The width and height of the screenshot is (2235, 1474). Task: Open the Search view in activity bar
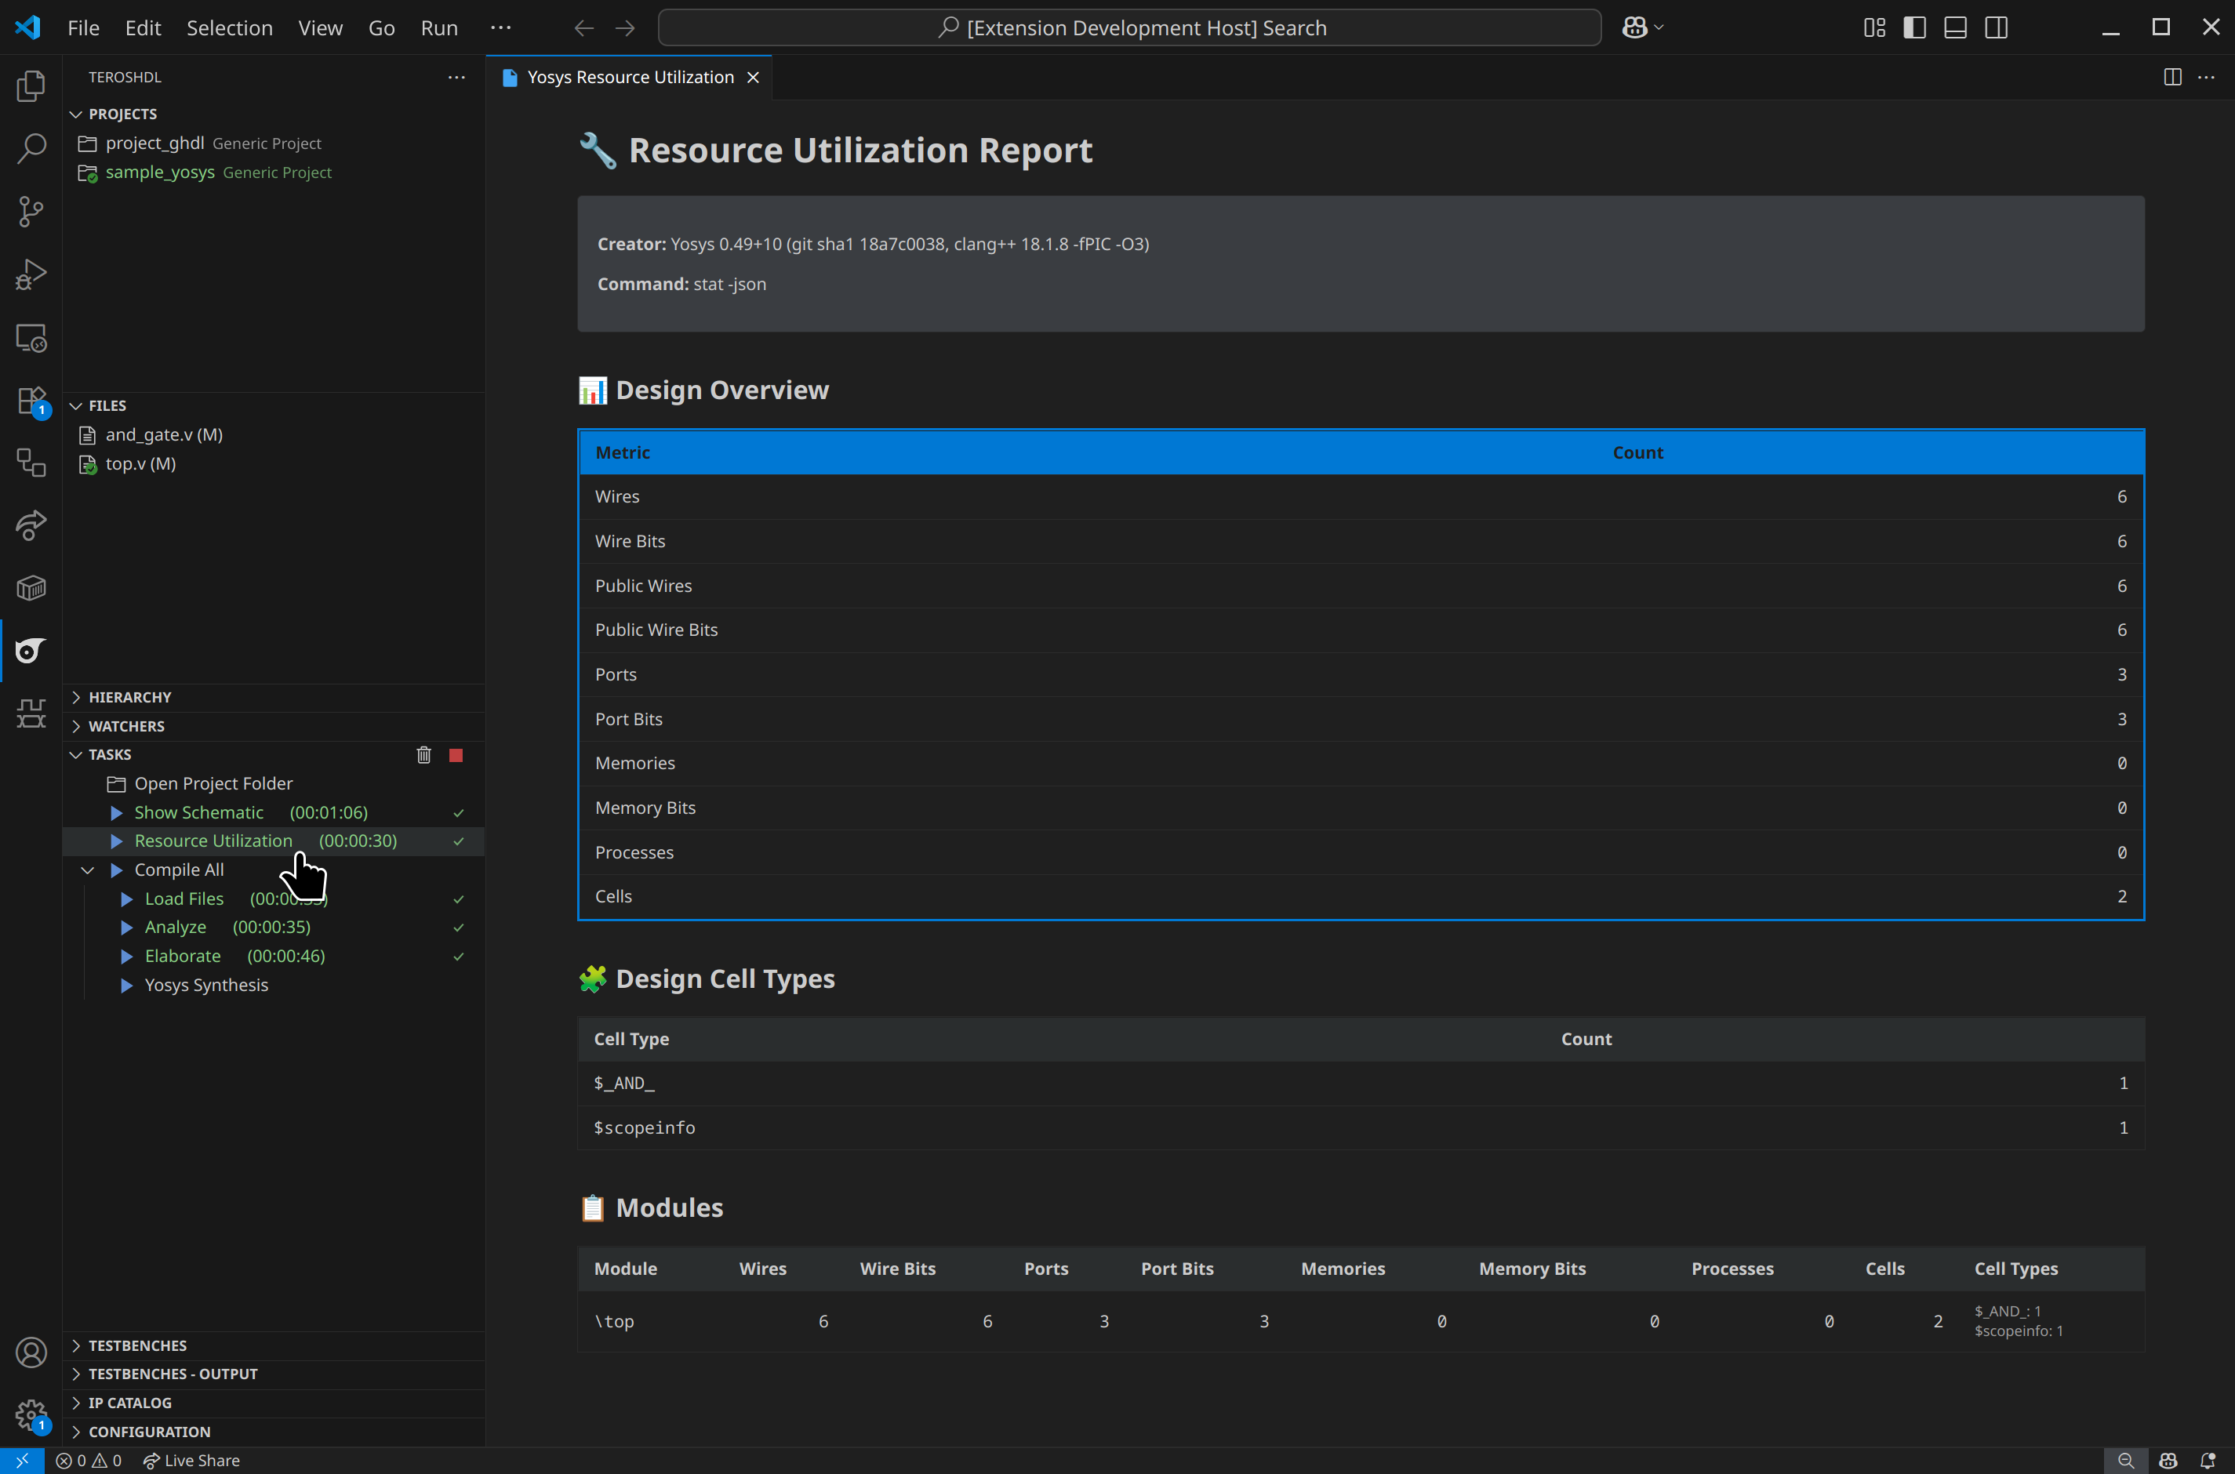click(31, 148)
